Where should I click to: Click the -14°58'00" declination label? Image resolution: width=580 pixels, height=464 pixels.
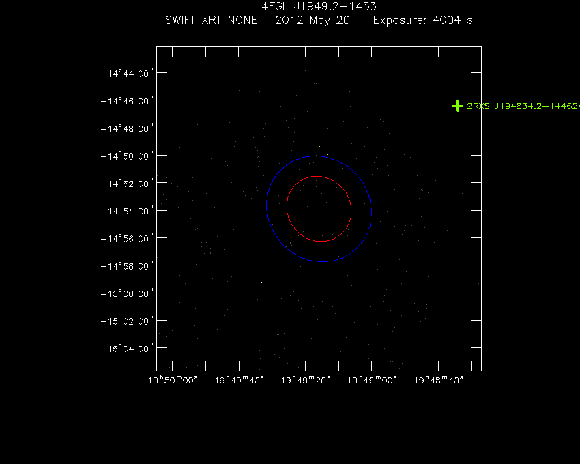click(x=127, y=265)
